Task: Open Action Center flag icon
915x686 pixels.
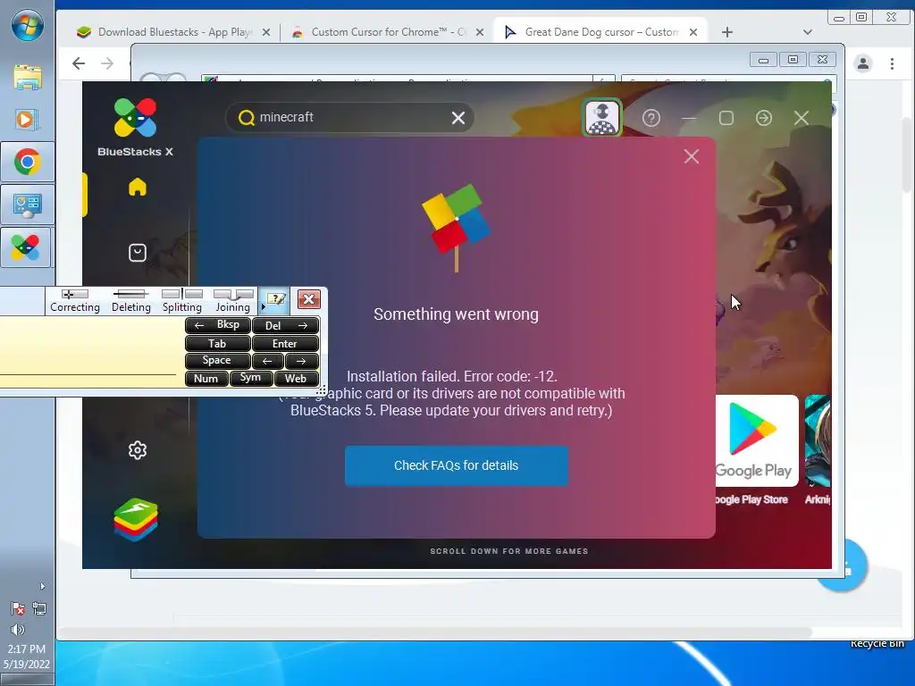Action: 18,609
